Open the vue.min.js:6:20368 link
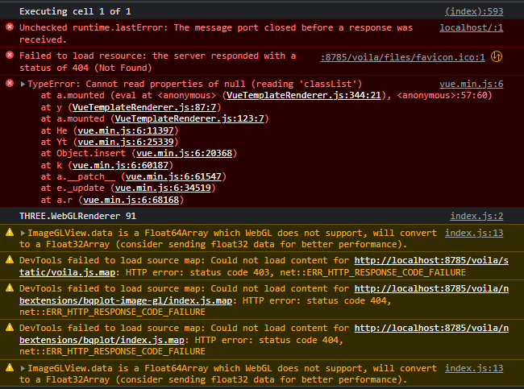The image size is (524, 389). coord(184,153)
